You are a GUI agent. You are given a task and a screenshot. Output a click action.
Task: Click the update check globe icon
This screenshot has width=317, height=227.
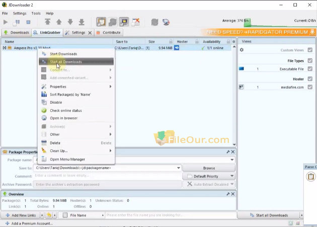coord(166,22)
